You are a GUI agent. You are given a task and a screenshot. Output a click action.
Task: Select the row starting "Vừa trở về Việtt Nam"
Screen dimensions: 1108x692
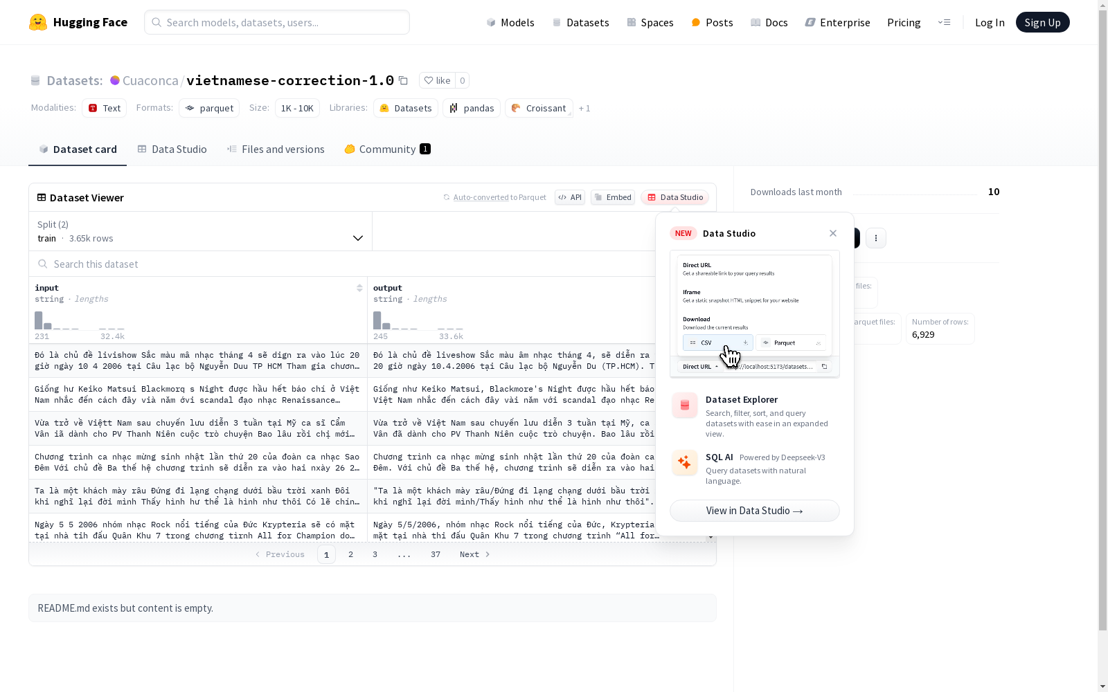(x=343, y=428)
